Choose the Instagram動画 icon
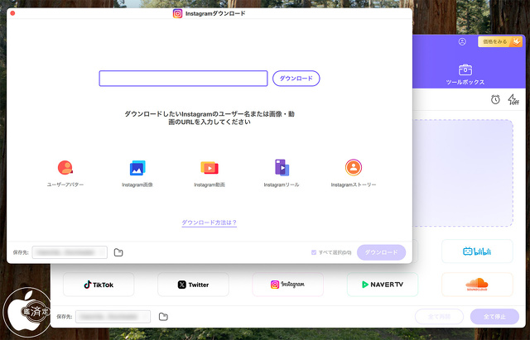The width and height of the screenshot is (530, 340). tap(210, 168)
